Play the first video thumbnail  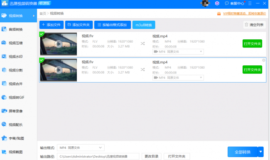[59, 44]
